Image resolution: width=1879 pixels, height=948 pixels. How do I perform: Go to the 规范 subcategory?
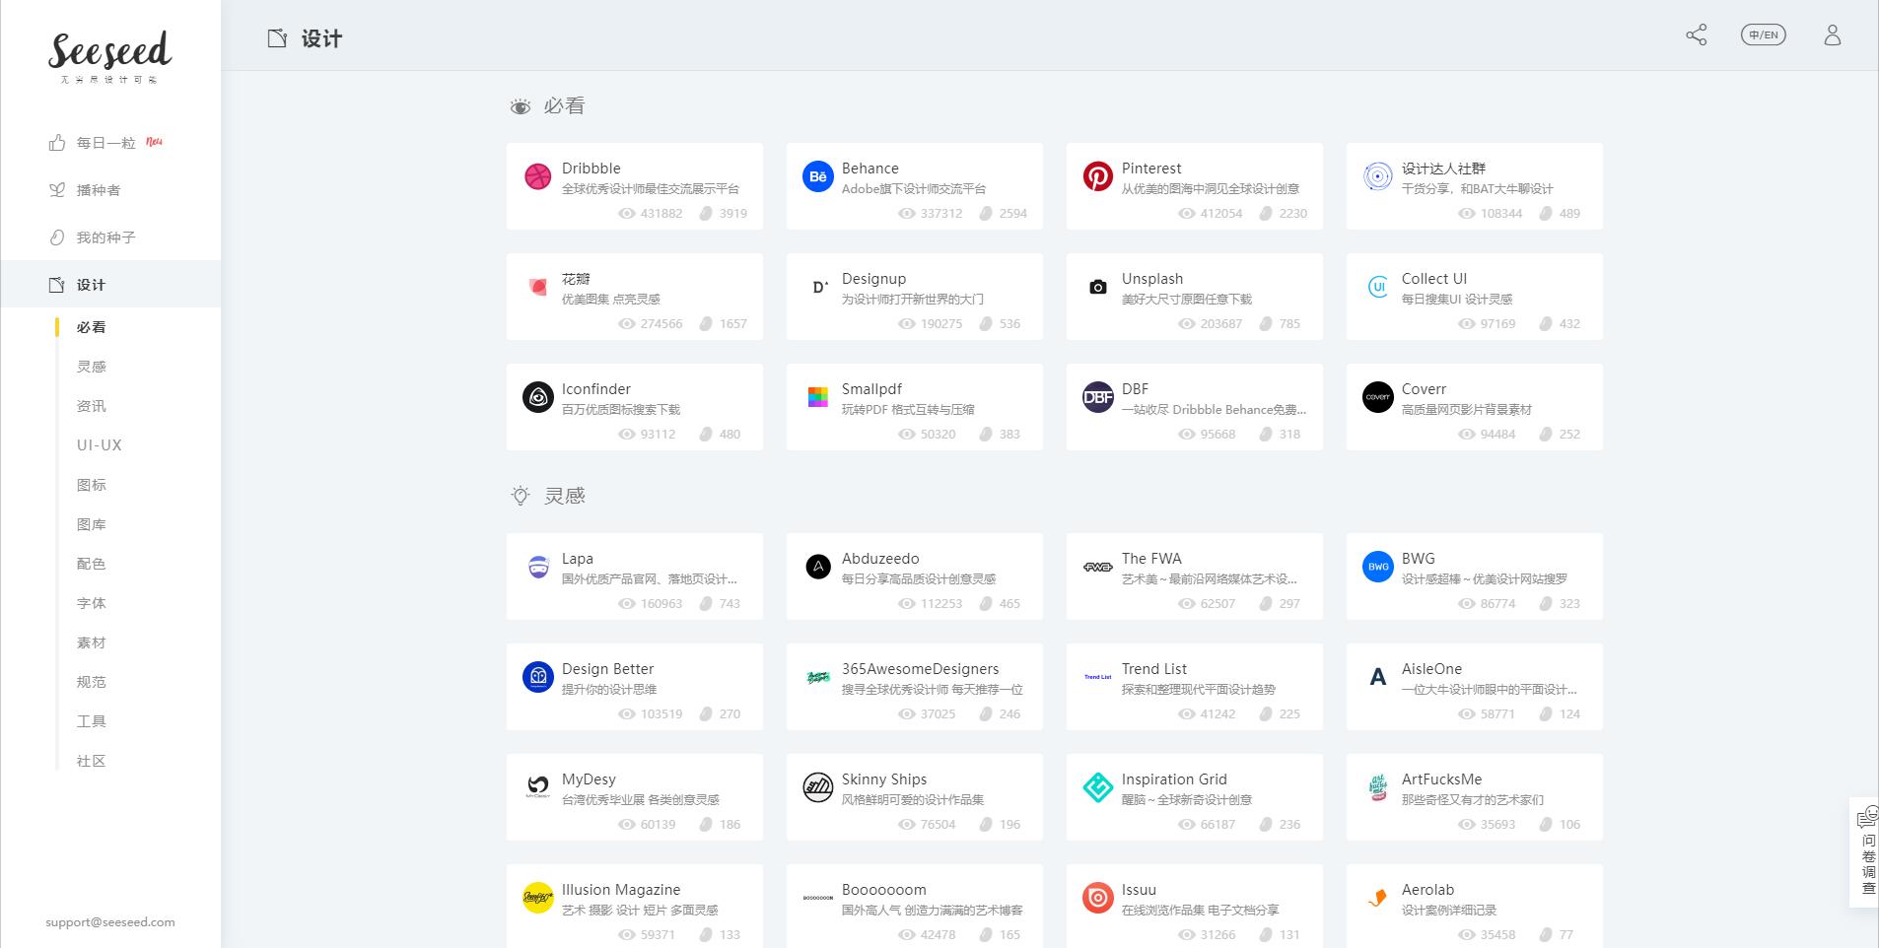92,682
